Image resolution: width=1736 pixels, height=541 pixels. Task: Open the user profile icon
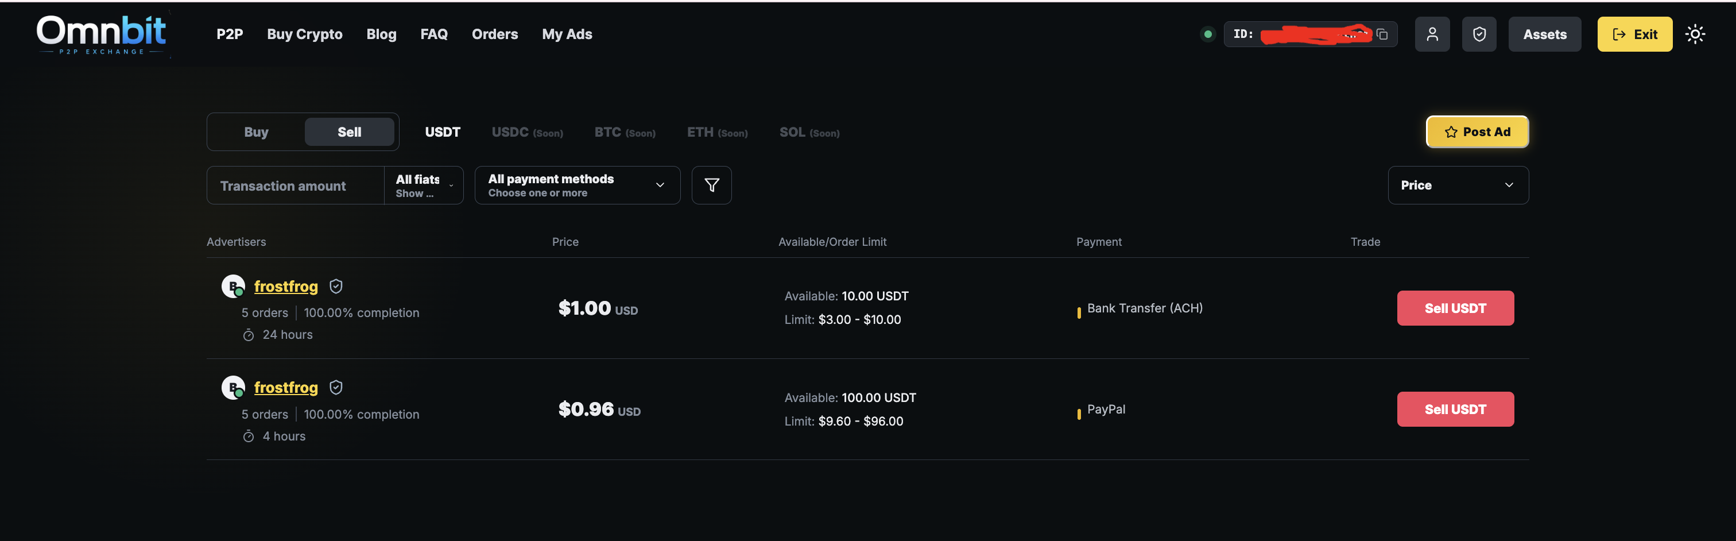(x=1432, y=34)
